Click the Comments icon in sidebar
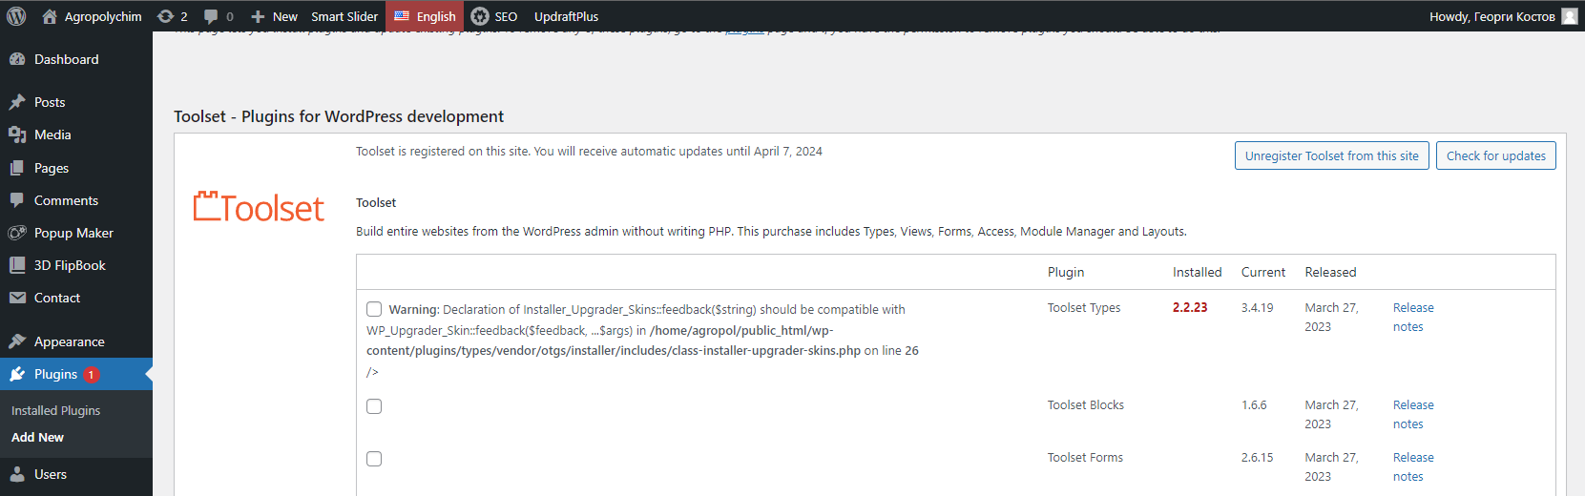 [x=17, y=200]
